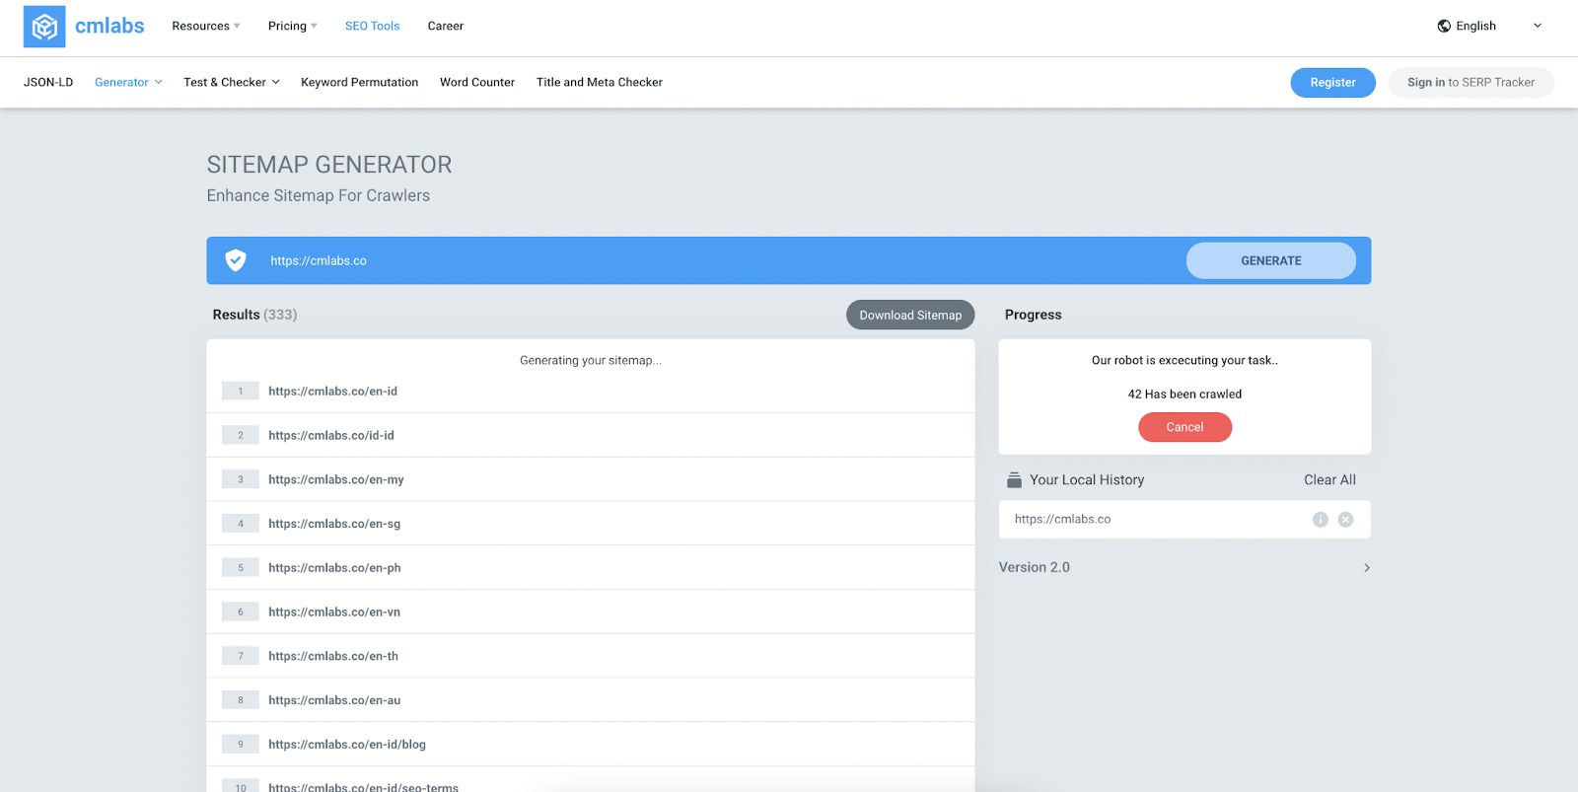Click the Progress panel heading

(x=1034, y=315)
